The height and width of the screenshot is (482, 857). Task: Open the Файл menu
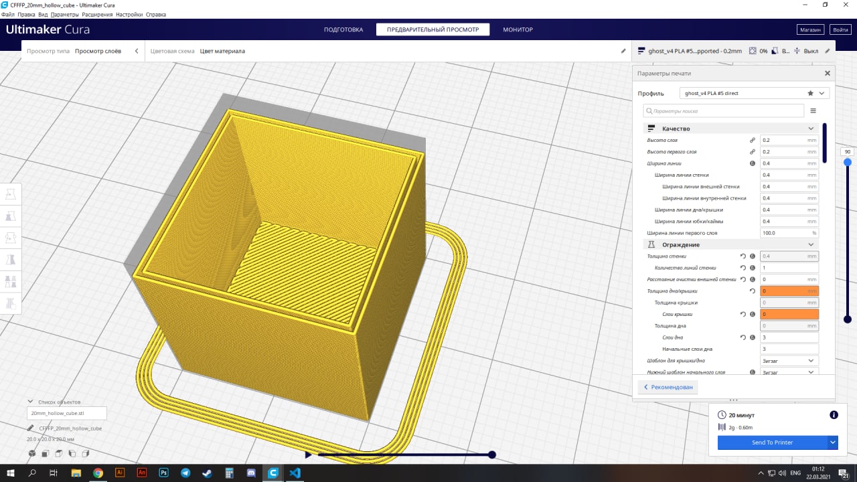coord(8,14)
